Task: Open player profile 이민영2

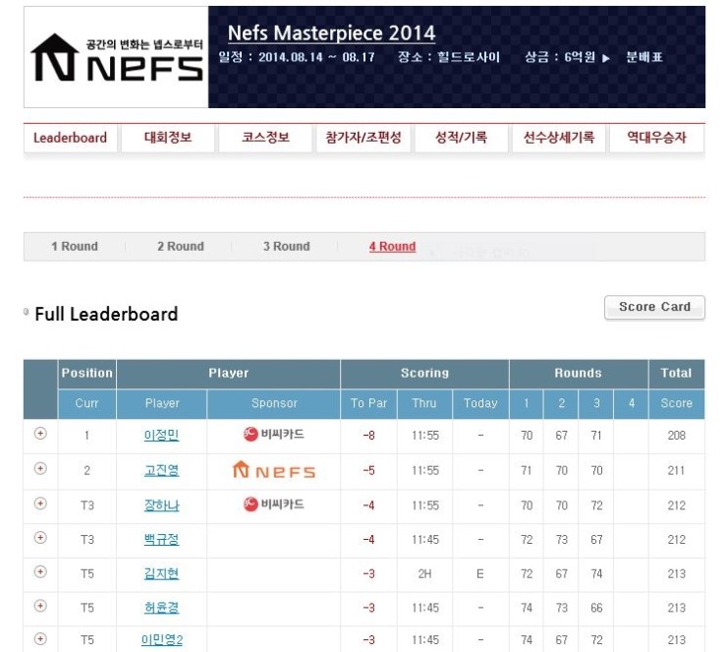Action: click(x=162, y=640)
